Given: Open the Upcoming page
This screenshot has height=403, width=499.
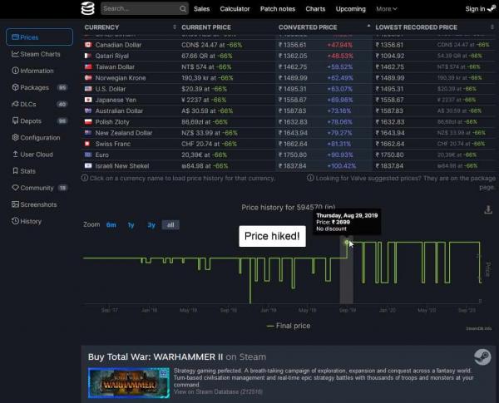Looking at the screenshot, I should point(351,9).
